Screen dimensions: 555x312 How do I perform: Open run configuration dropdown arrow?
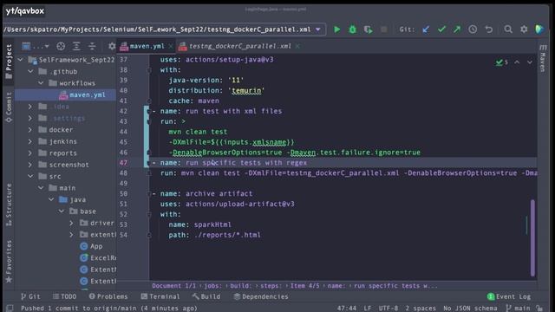[x=318, y=29]
